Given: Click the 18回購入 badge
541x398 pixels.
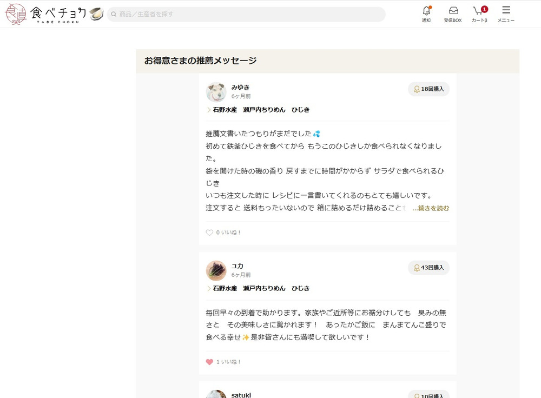Looking at the screenshot, I should 428,89.
